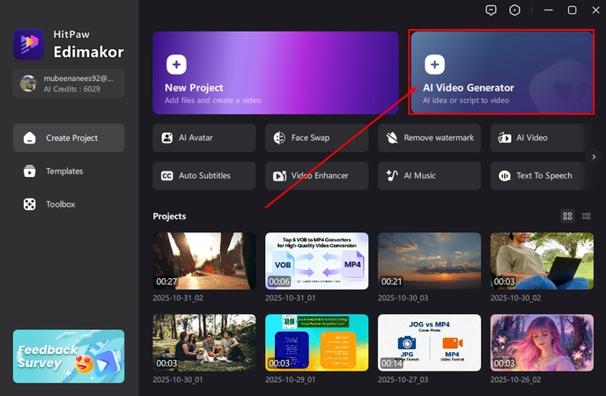The image size is (606, 396).
Task: Open the Toolbox section
Action: (x=69, y=204)
